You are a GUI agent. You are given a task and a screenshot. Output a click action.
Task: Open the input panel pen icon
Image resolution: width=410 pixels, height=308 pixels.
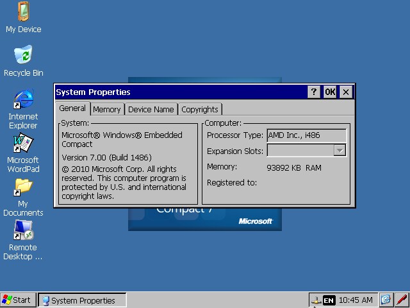tap(401, 300)
